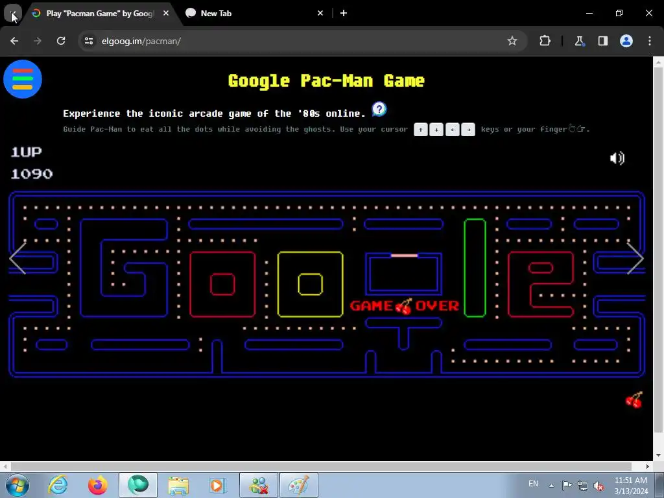Click the right chevron arrow on game

pos(635,258)
